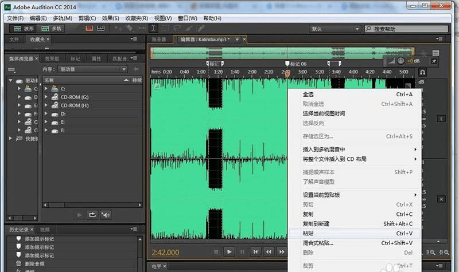Click the loop playback icon in media browser
The width and height of the screenshot is (459, 272).
tap(92, 215)
